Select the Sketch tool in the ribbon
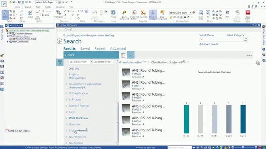The height and width of the screenshot is (149, 266). click(x=30, y=14)
